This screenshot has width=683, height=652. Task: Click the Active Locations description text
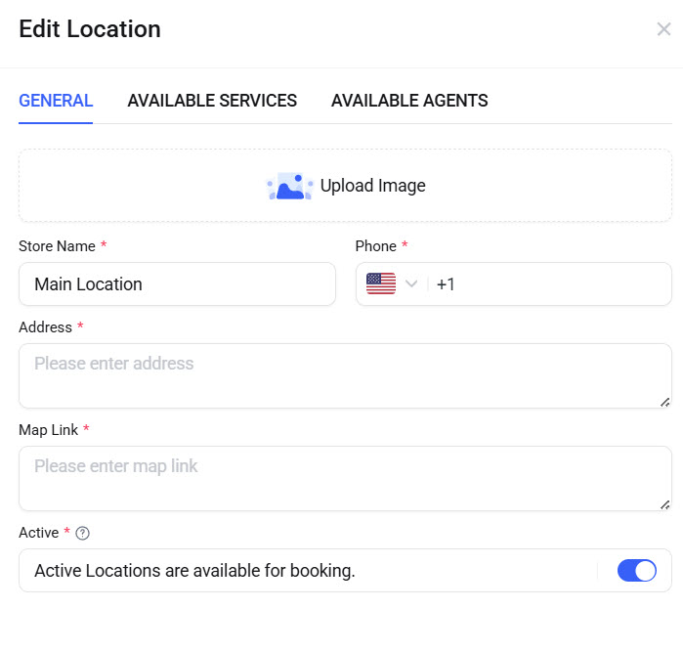[x=194, y=571]
